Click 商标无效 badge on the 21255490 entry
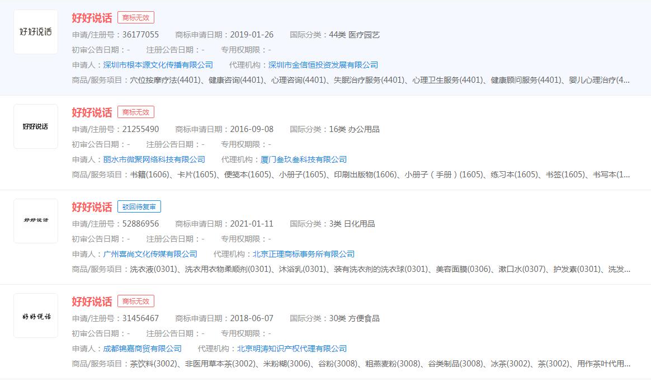This screenshot has width=651, height=381. [136, 112]
